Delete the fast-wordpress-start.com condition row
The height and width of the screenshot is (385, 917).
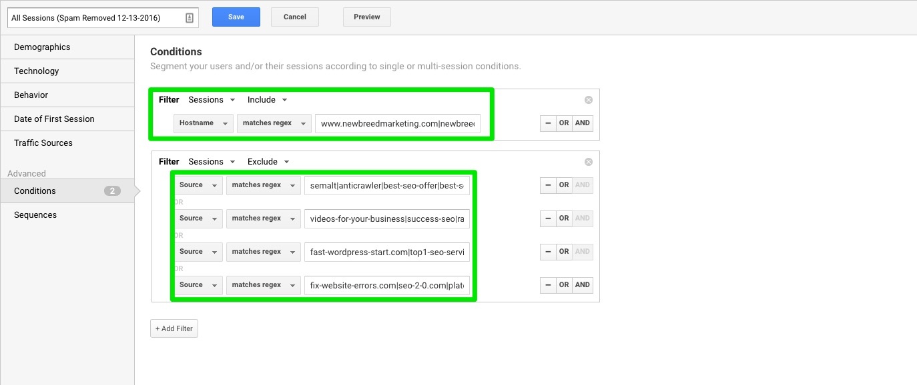tap(547, 252)
